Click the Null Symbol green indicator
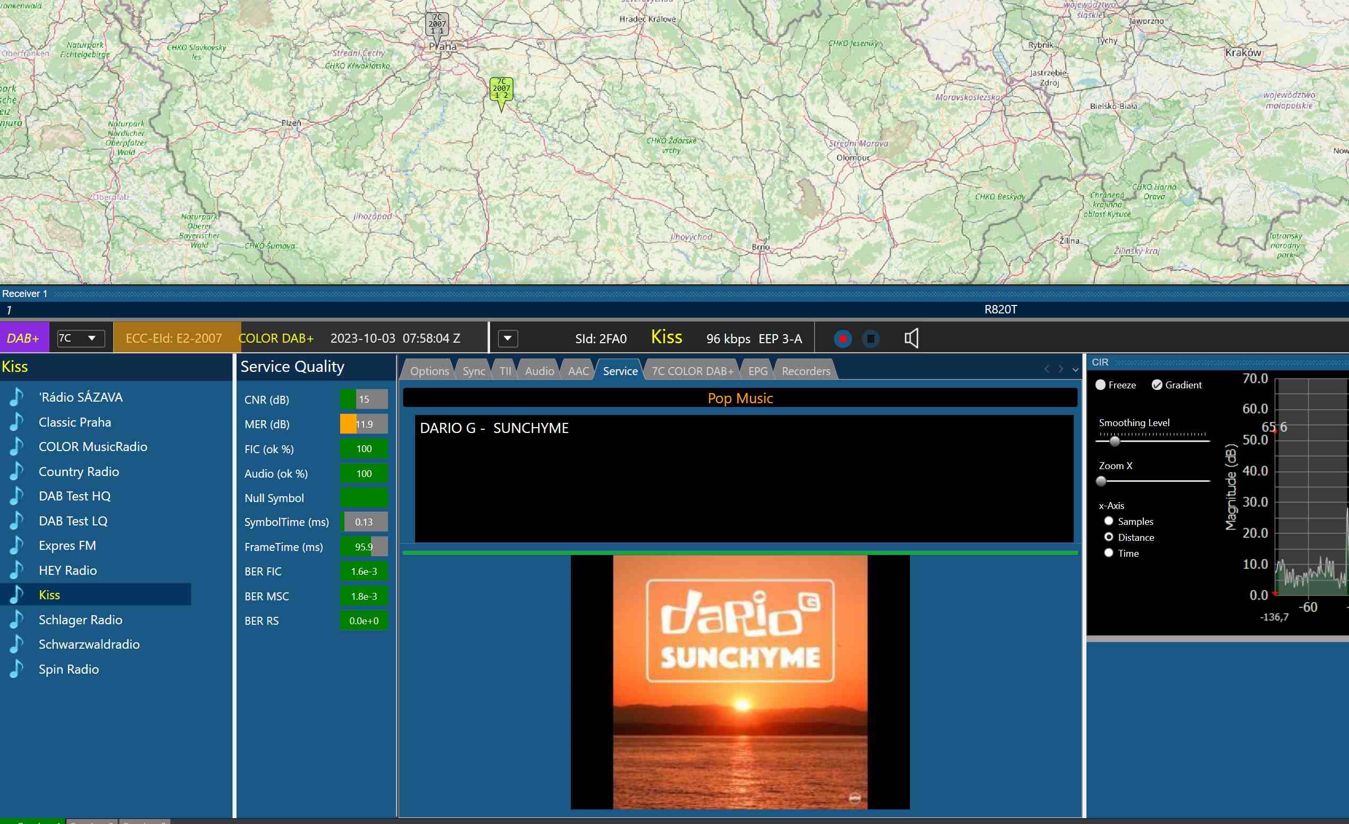 364,497
